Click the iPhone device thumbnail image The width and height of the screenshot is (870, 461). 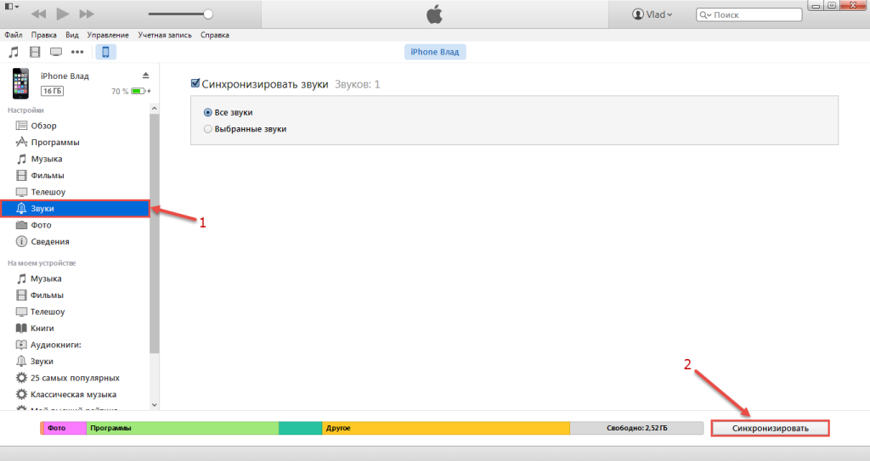click(x=20, y=83)
